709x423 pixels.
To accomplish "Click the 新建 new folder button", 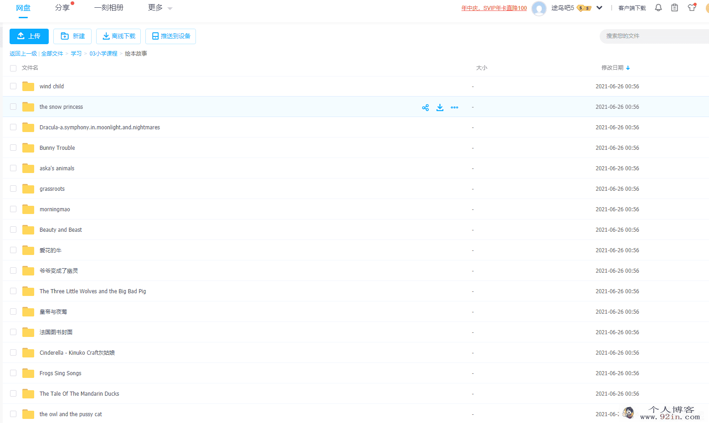I will [72, 36].
